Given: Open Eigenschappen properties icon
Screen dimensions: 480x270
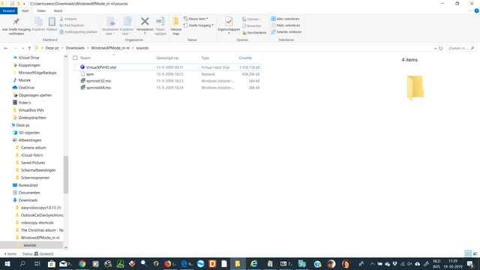Looking at the screenshot, I should (x=229, y=22).
